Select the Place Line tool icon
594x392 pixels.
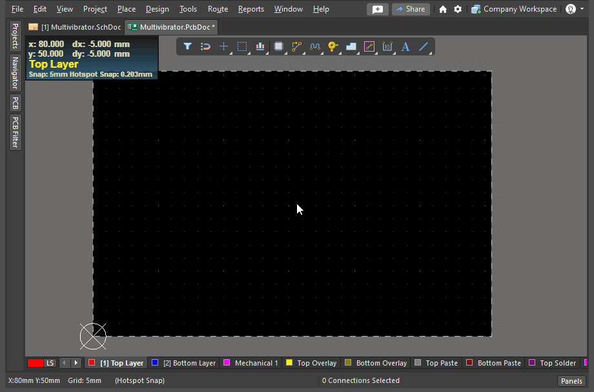coord(424,46)
